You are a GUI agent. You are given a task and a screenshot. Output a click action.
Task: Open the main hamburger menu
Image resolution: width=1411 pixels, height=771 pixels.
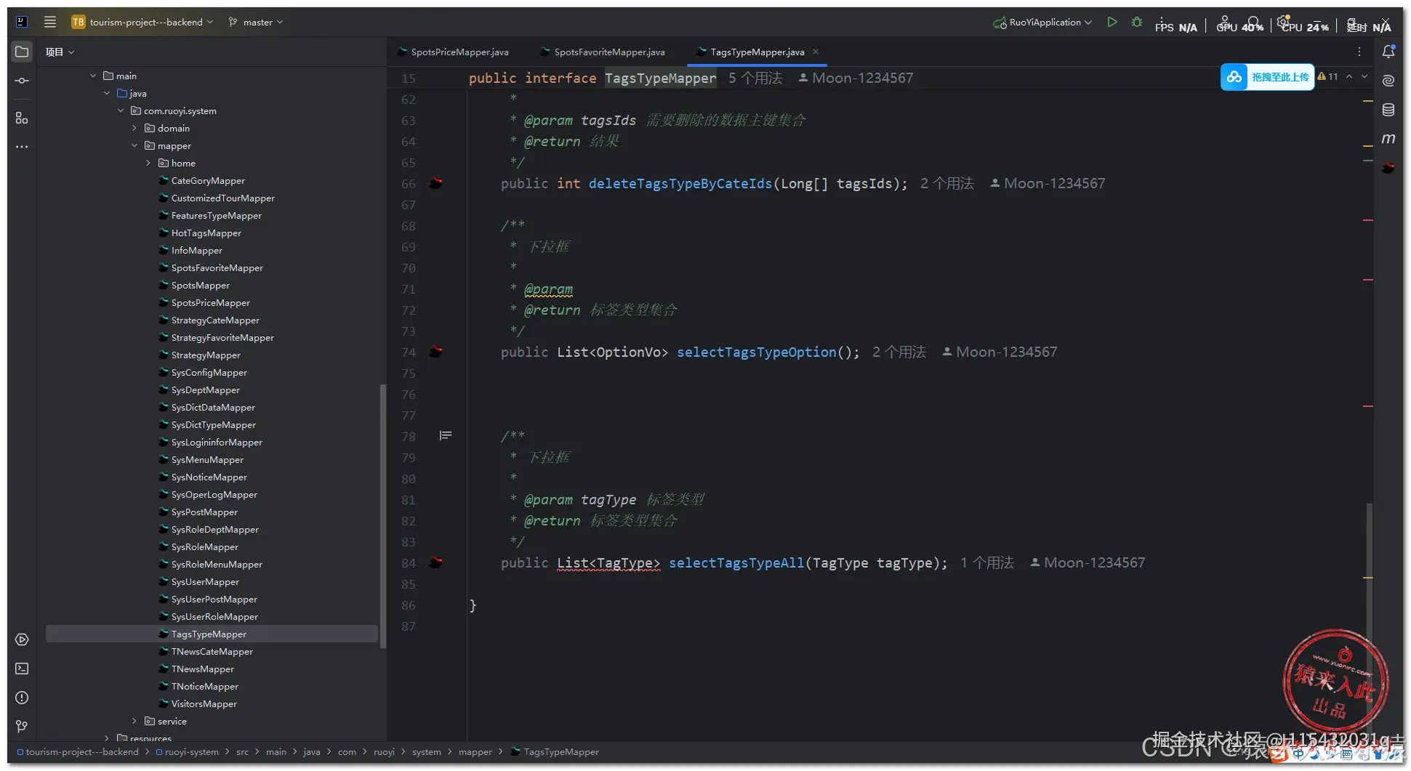point(49,22)
